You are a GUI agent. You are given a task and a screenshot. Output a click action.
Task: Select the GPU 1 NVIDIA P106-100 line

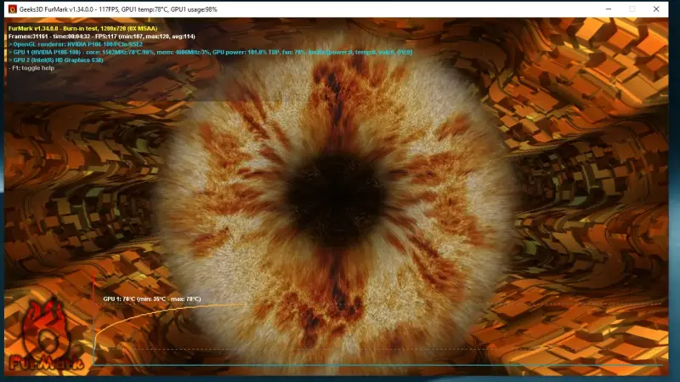click(210, 52)
